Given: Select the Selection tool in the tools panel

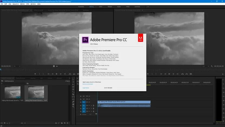Looking at the screenshot, I should click(73, 79).
